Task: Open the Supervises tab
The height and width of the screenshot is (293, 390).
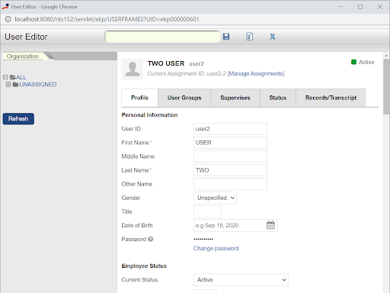Action: [x=235, y=98]
